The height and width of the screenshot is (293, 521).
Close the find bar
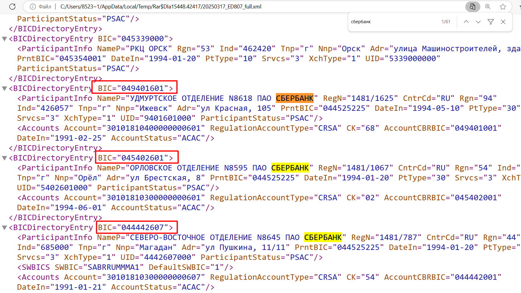pyautogui.click(x=503, y=22)
